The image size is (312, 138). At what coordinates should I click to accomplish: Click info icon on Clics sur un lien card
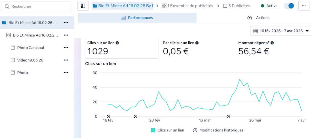click(x=117, y=43)
